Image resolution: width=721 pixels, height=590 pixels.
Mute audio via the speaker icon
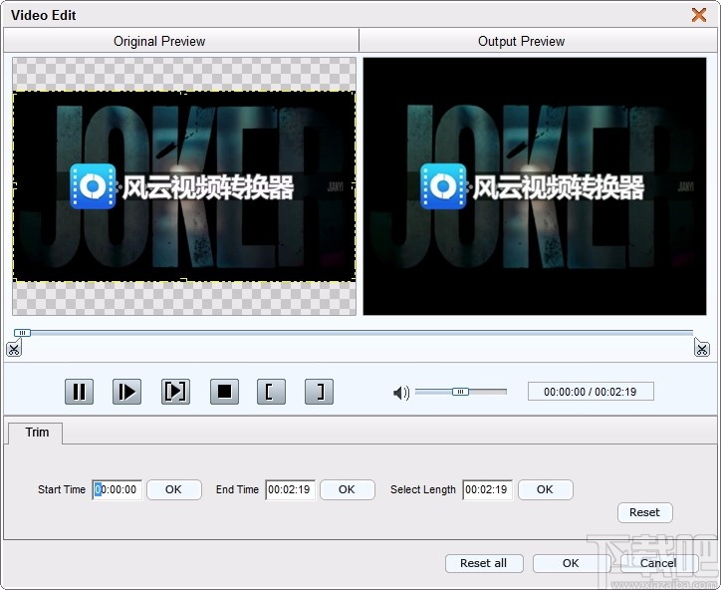[x=401, y=393]
